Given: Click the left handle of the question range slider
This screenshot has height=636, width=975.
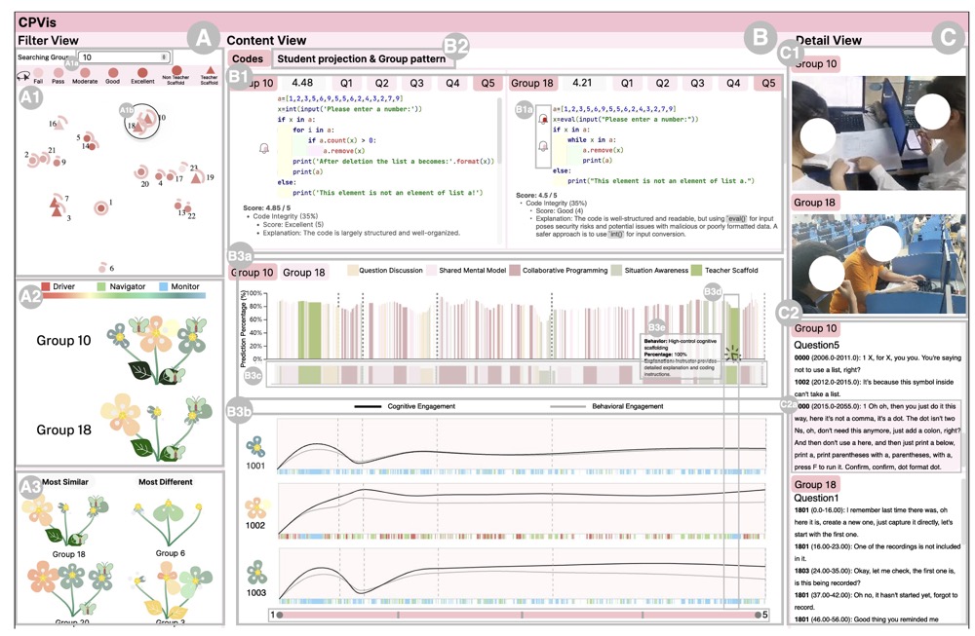Looking at the screenshot, I should click(280, 615).
